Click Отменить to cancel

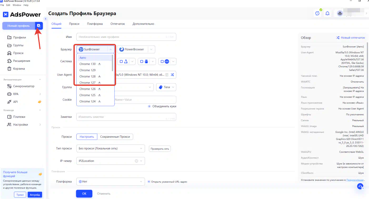pos(104,193)
